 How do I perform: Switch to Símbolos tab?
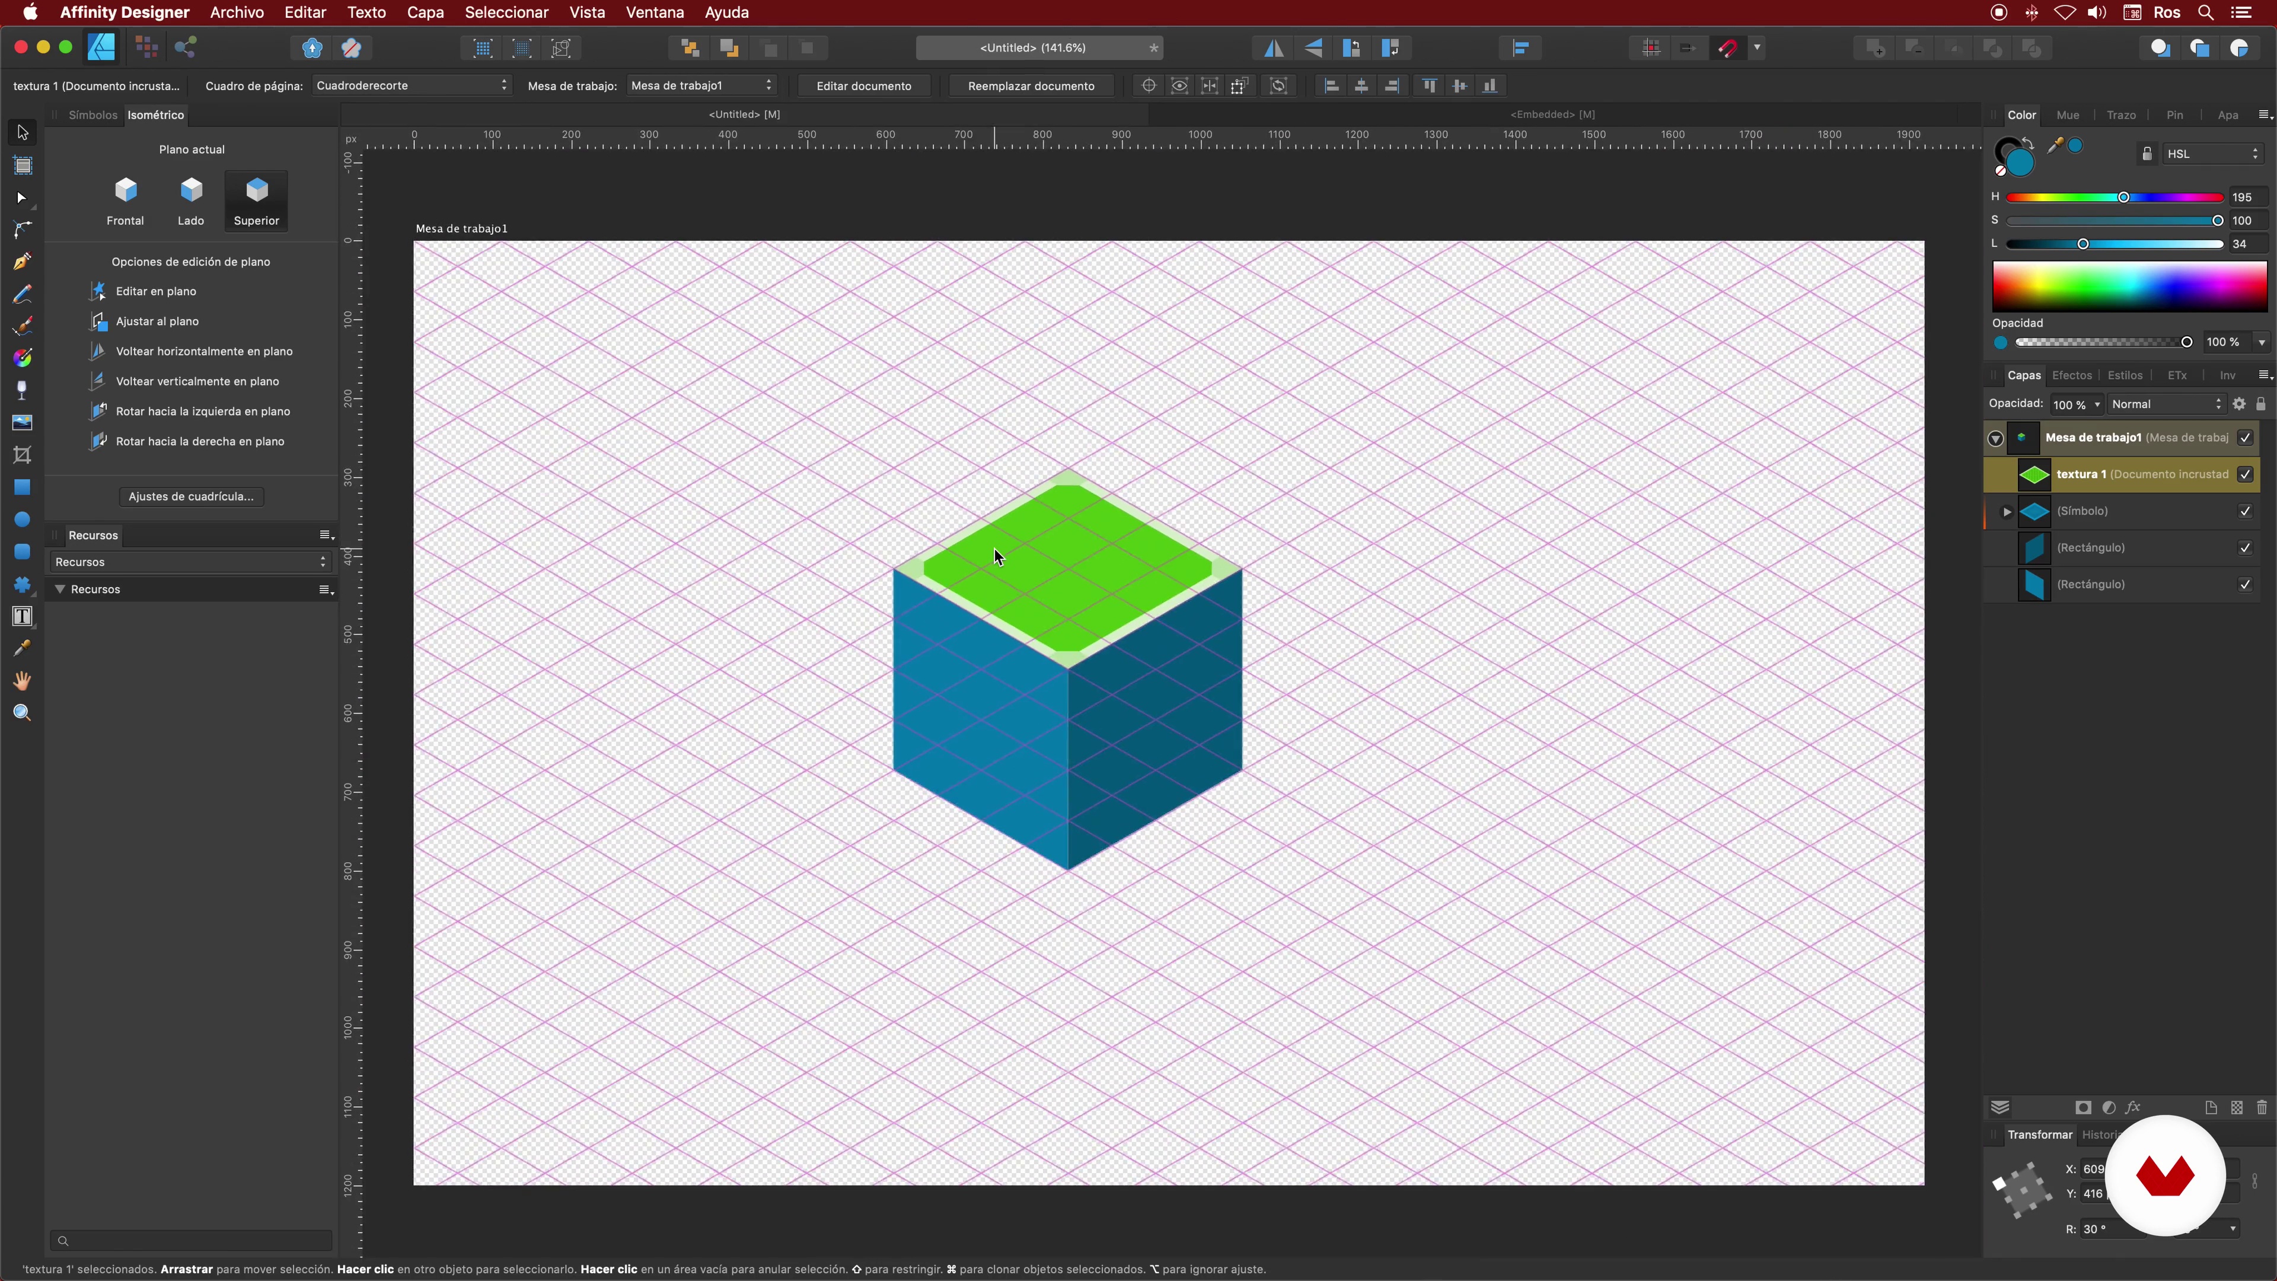click(93, 115)
